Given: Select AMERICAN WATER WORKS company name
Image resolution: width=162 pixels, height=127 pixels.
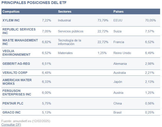Looking at the screenshot, I should click(17, 82).
